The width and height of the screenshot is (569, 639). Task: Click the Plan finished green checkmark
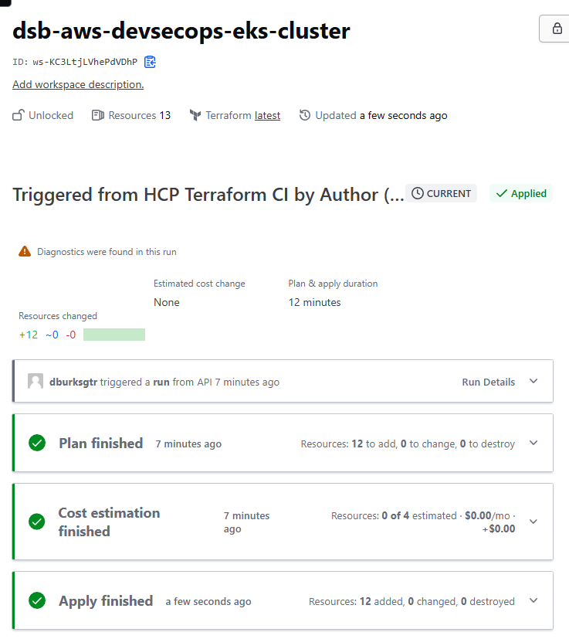[37, 444]
